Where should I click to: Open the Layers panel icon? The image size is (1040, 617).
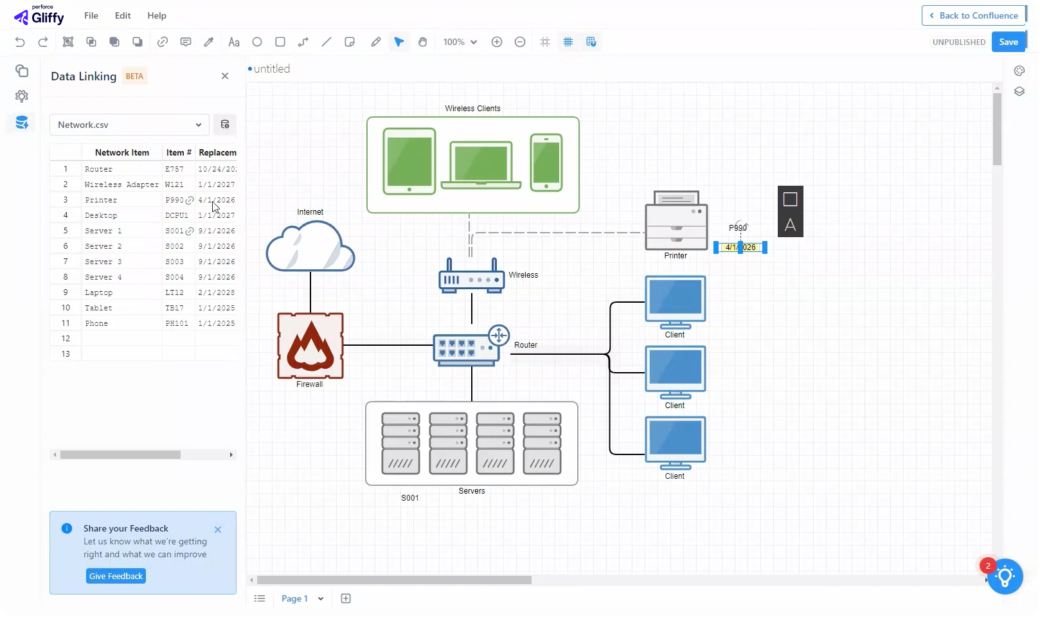[1019, 92]
